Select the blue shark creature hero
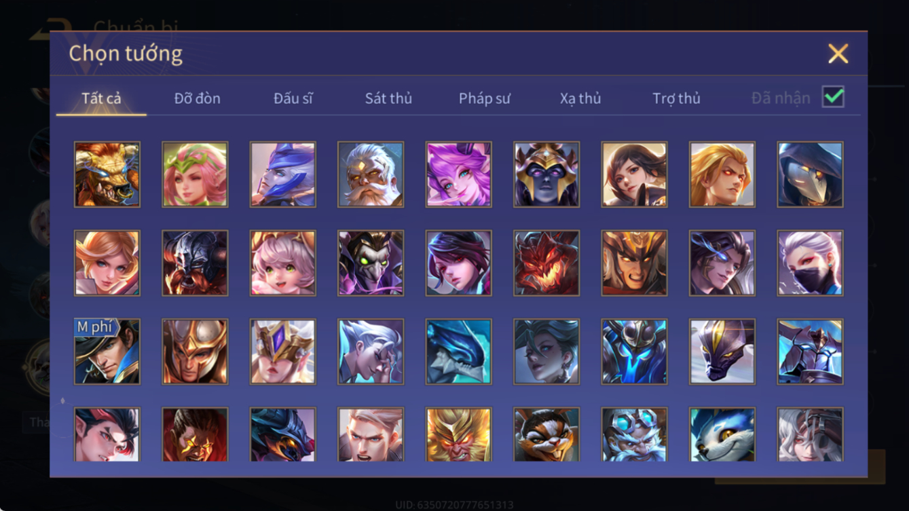Image resolution: width=909 pixels, height=511 pixels. (x=459, y=352)
